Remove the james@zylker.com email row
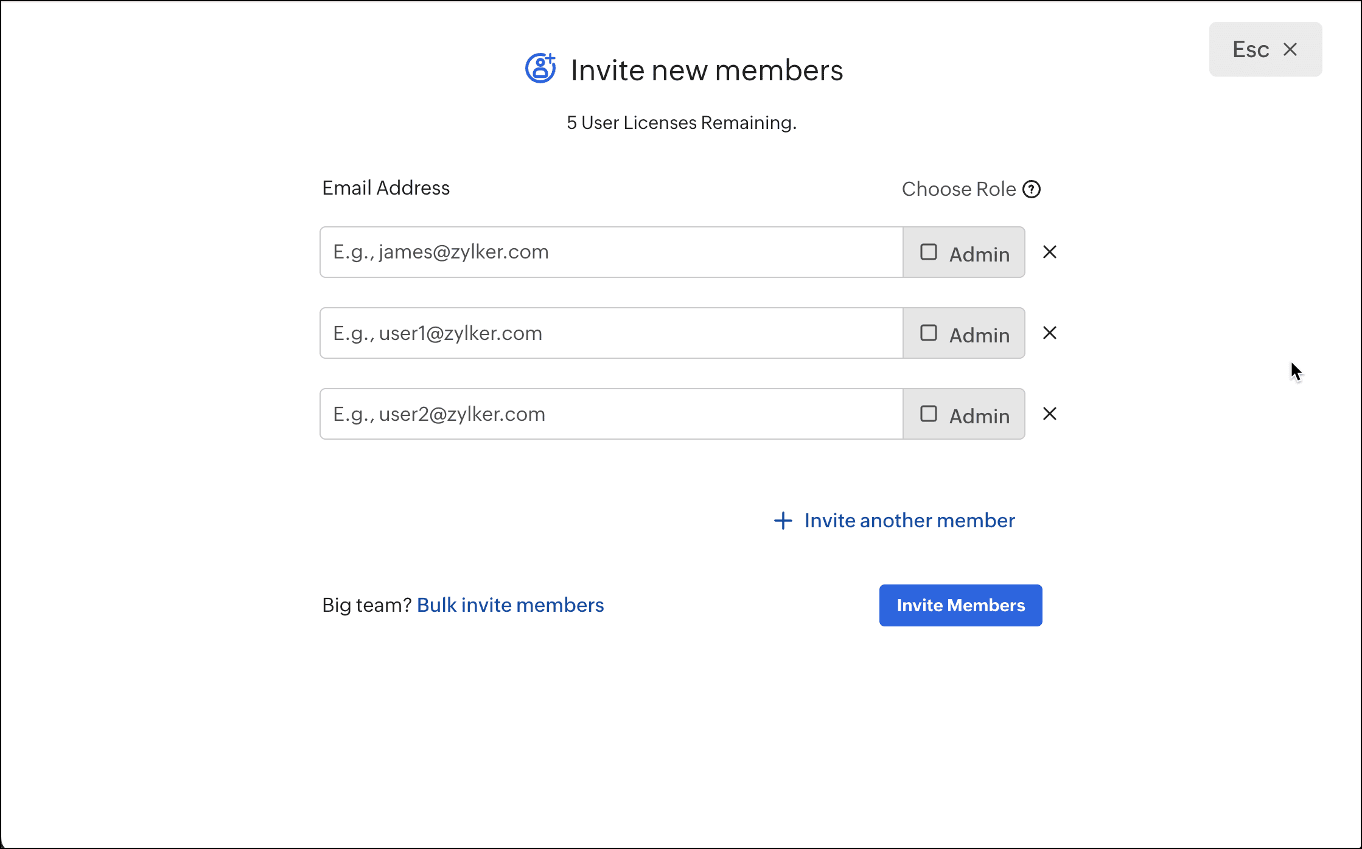Screen dimensions: 1362x849 pyautogui.click(x=1049, y=252)
